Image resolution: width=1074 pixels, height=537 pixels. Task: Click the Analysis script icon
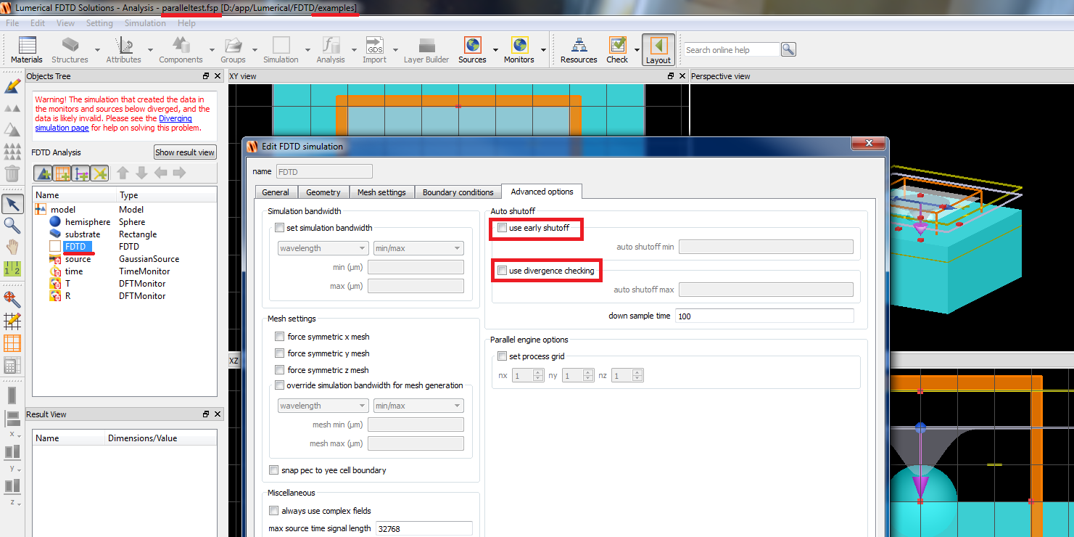point(331,46)
